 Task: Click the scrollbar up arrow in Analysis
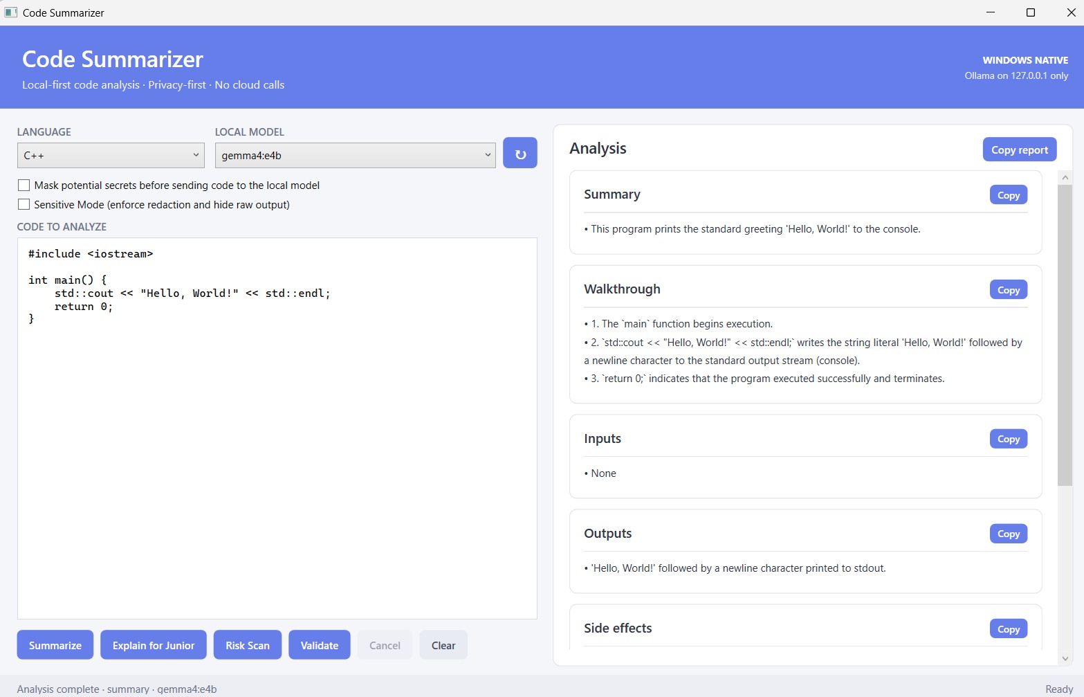[1065, 178]
